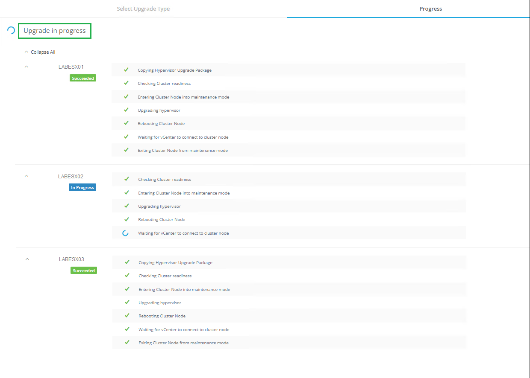Click the Upgrade in progress heading

click(x=55, y=31)
